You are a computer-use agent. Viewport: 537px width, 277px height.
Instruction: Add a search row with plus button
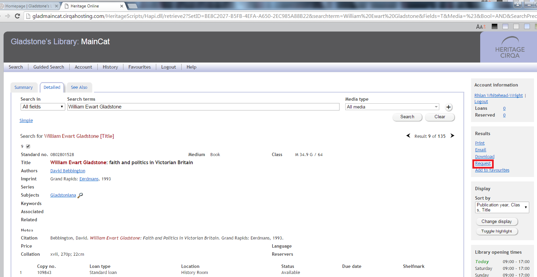pyautogui.click(x=448, y=107)
